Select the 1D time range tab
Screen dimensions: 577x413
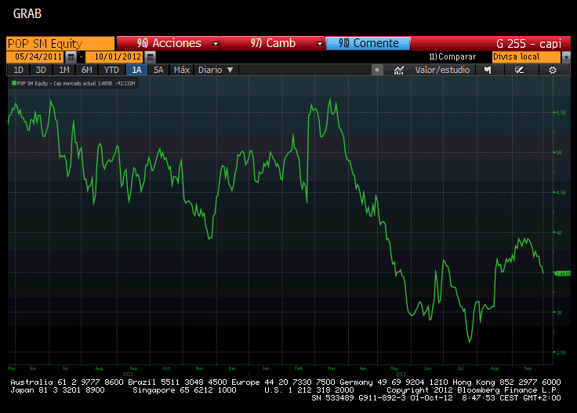(x=18, y=70)
